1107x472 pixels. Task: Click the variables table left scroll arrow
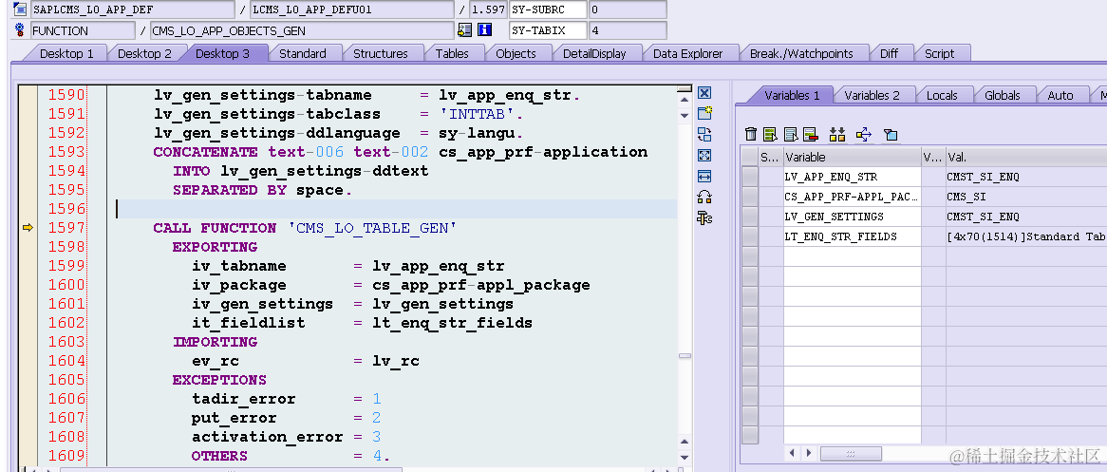793,452
